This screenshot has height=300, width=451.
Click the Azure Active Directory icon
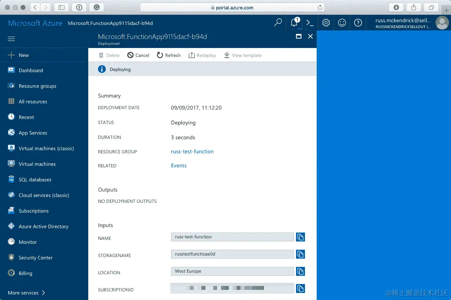tap(11, 226)
